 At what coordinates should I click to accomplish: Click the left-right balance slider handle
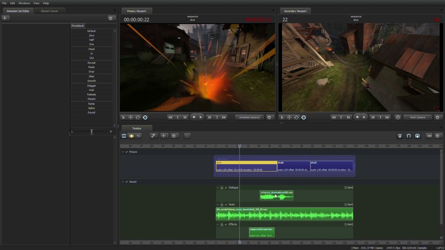click(x=91, y=132)
